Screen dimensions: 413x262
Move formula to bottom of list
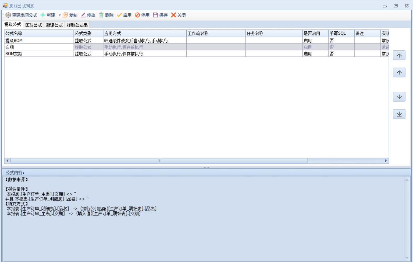(x=399, y=114)
